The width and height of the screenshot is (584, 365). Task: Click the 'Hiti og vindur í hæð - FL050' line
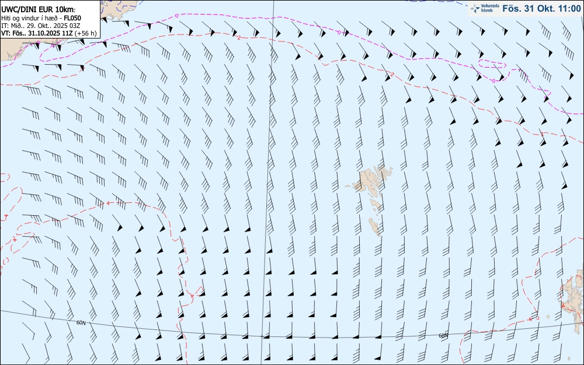41,18
